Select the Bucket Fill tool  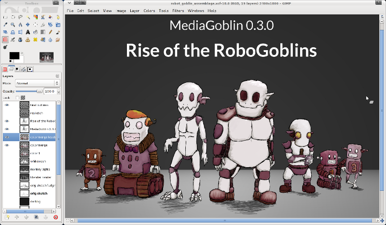pyautogui.click(x=35, y=32)
